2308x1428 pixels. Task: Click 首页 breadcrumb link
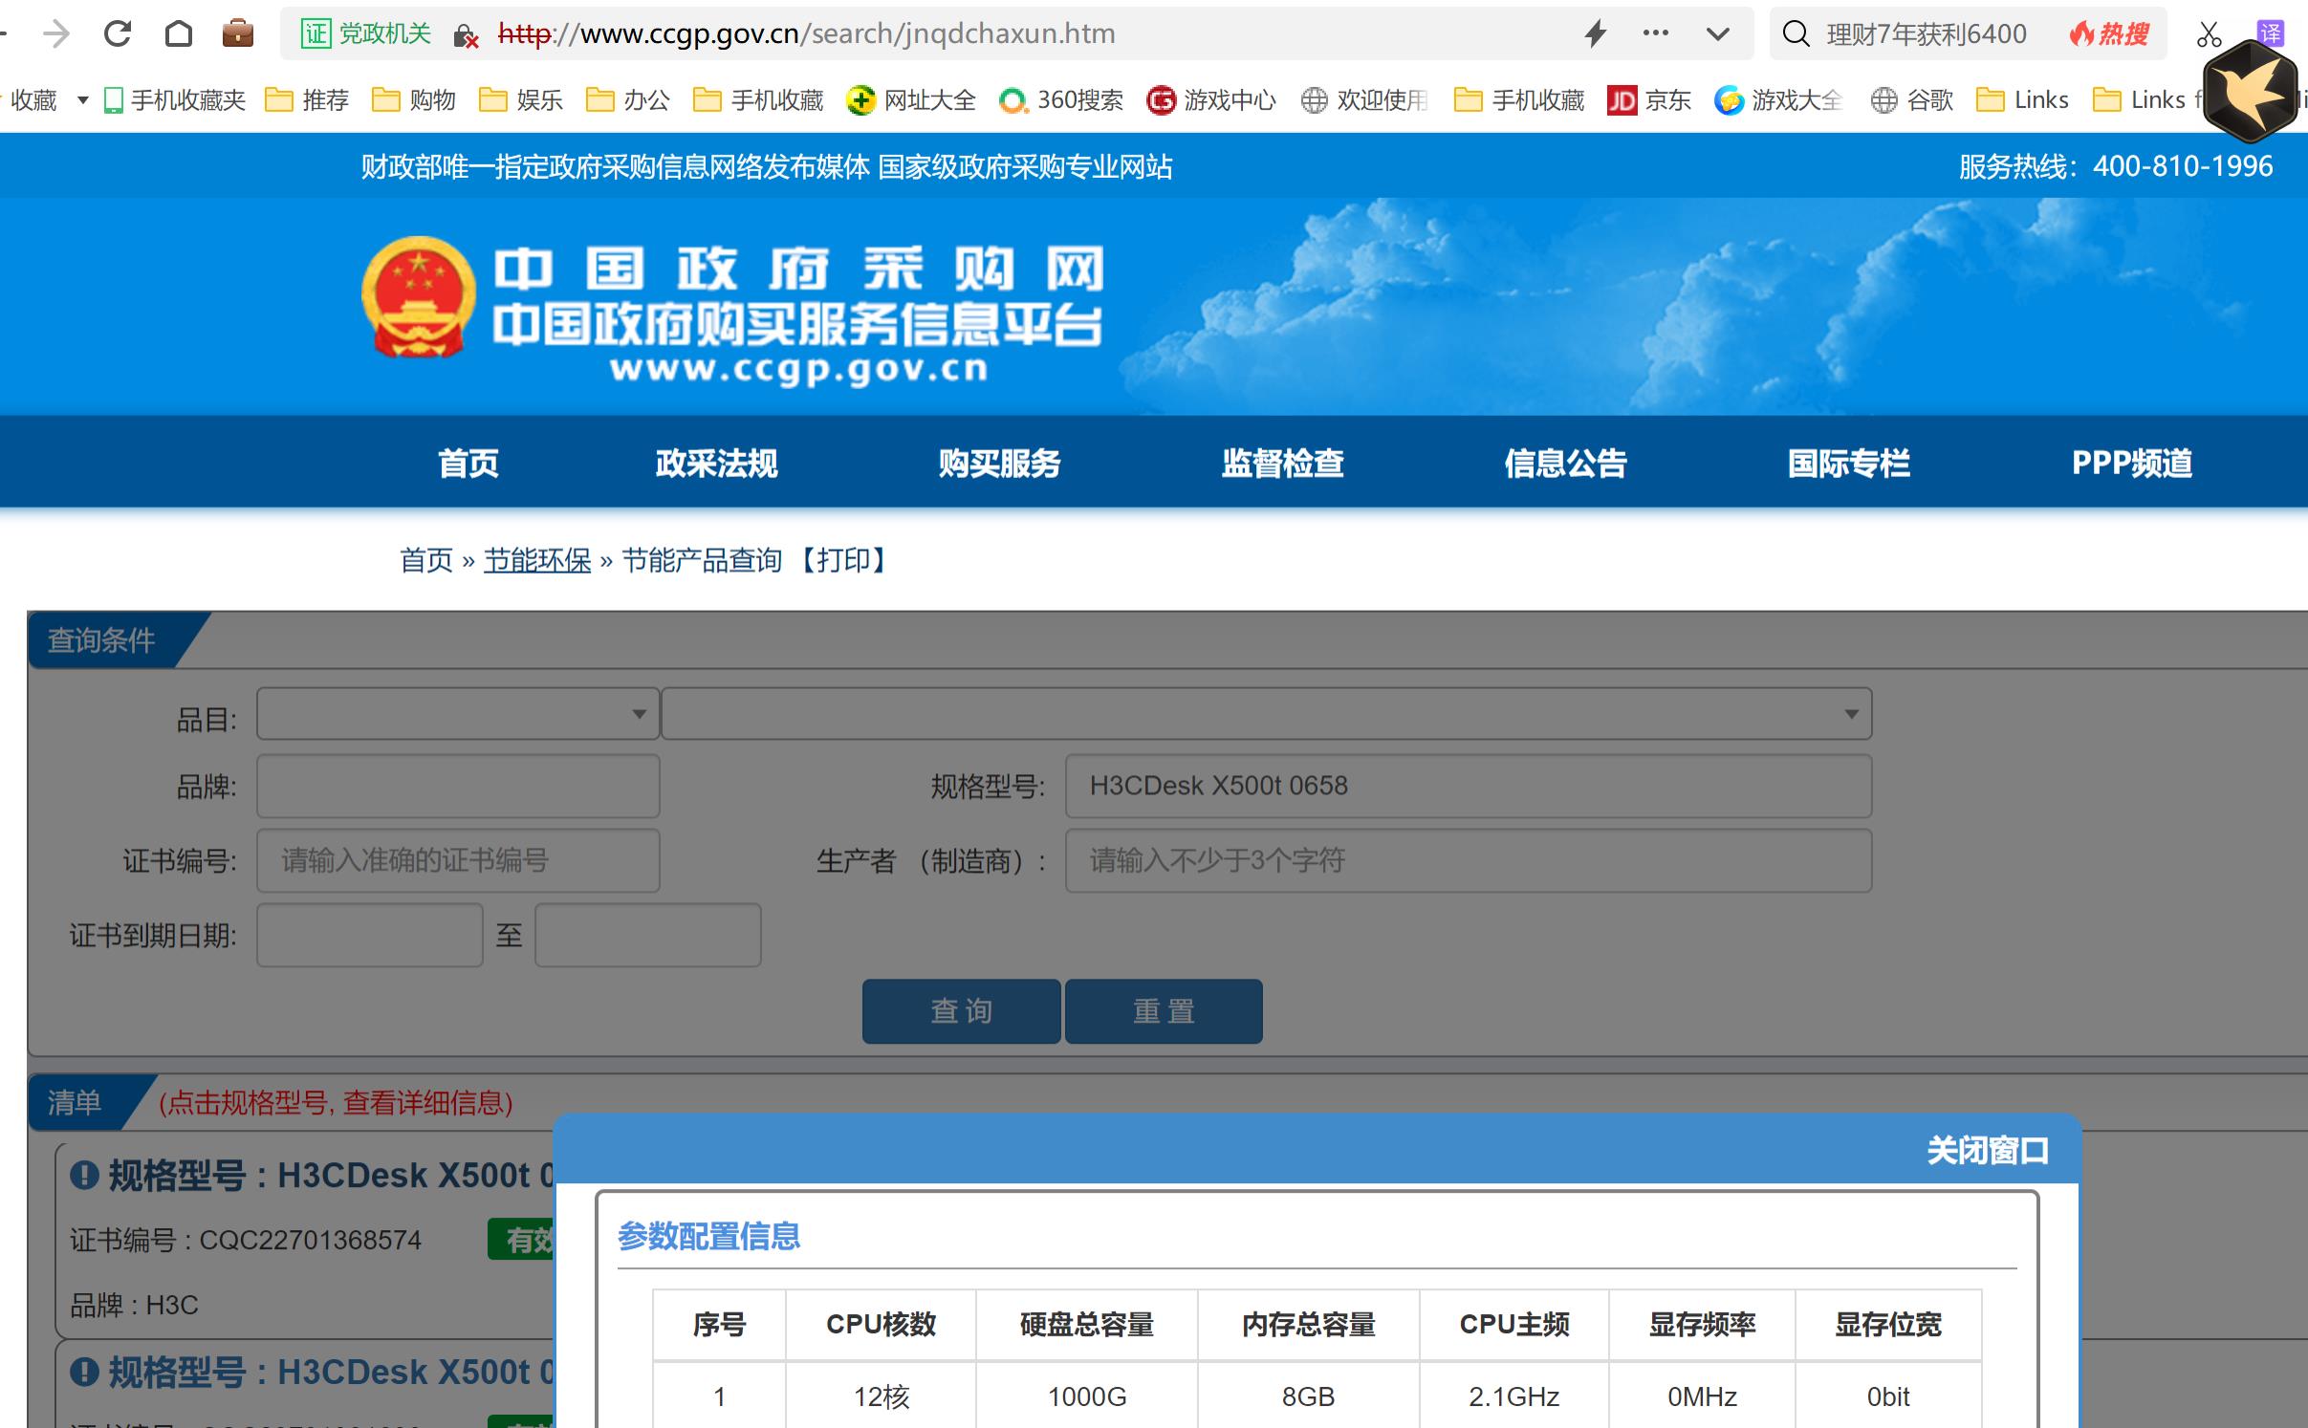coord(426,560)
